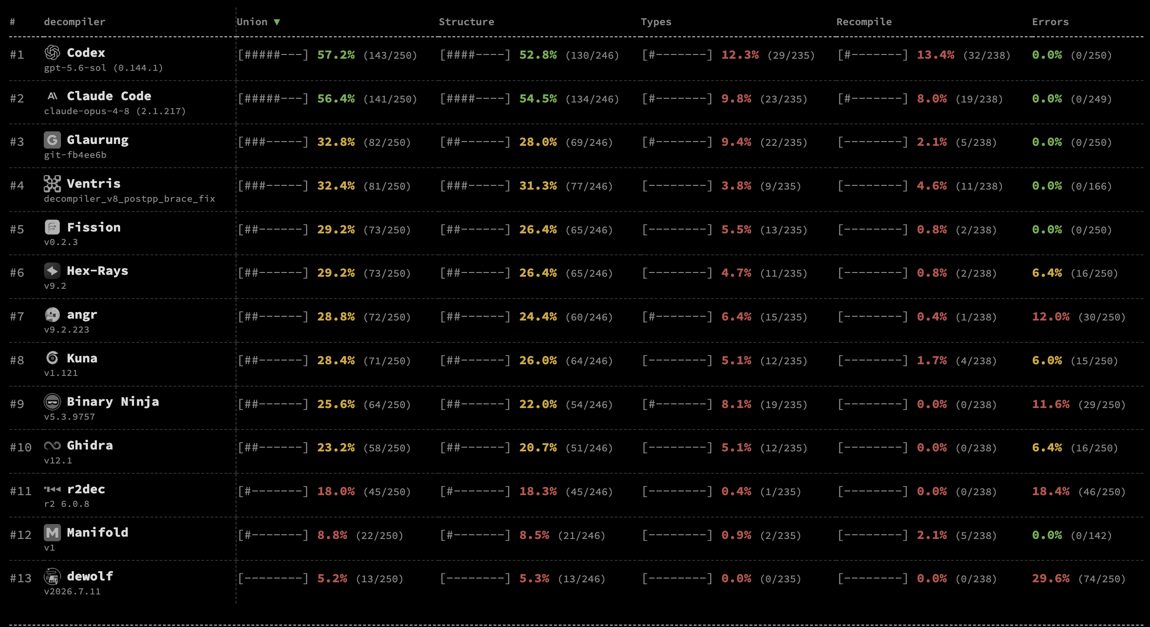Click the Manifold M logo icon
This screenshot has width=1150, height=627.
point(52,532)
